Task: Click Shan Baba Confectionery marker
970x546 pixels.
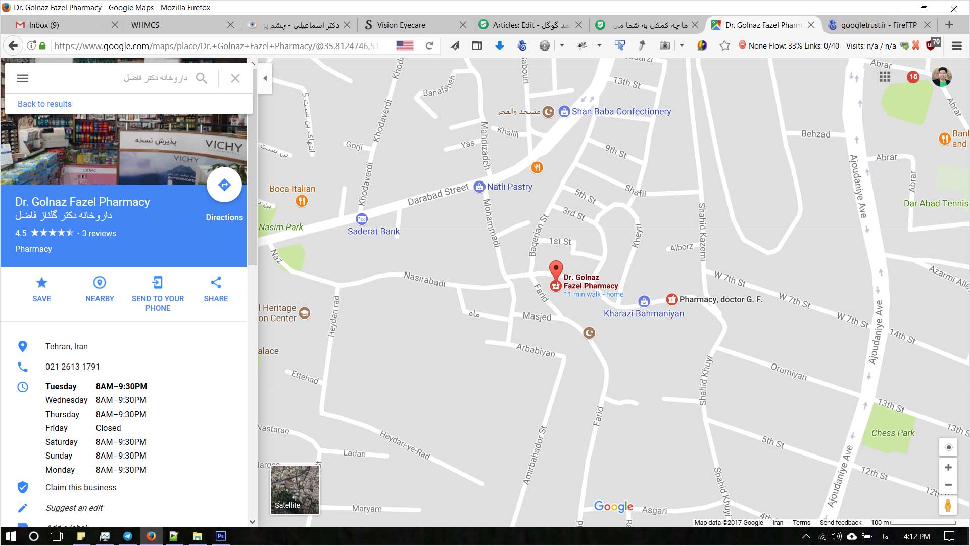Action: click(564, 112)
